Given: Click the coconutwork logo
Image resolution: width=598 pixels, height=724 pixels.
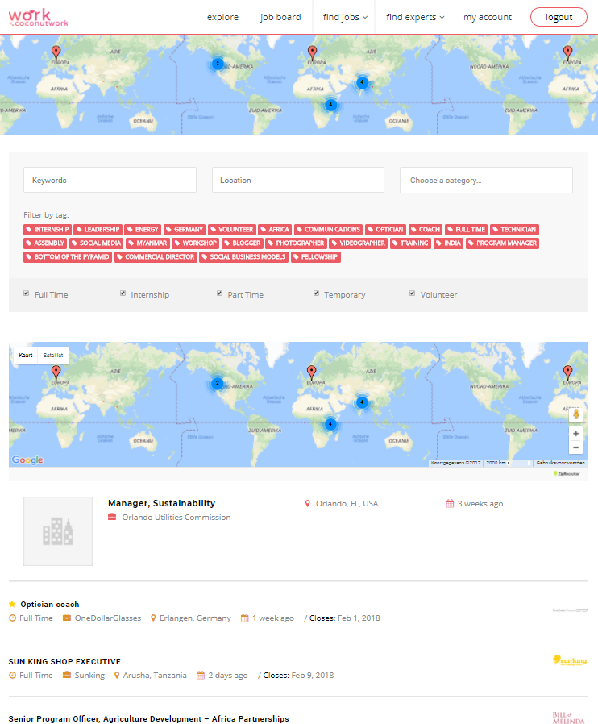Looking at the screenshot, I should (39, 18).
